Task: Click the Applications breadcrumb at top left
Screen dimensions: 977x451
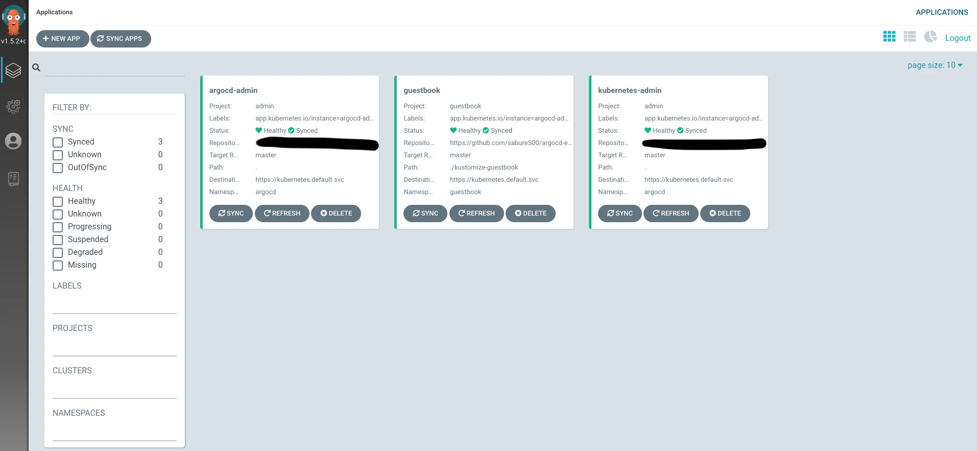Action: coord(55,12)
